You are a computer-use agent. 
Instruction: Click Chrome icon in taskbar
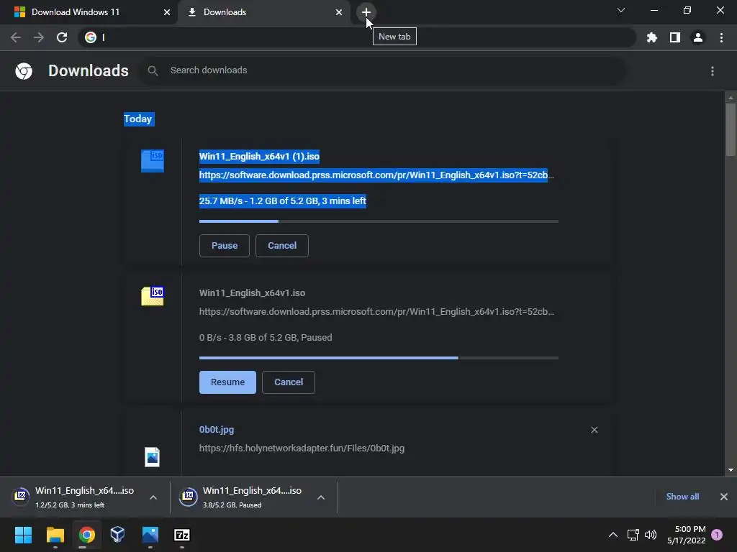click(86, 535)
